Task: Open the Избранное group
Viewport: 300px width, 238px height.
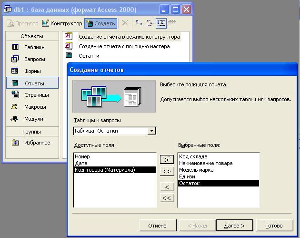Action: point(32,143)
